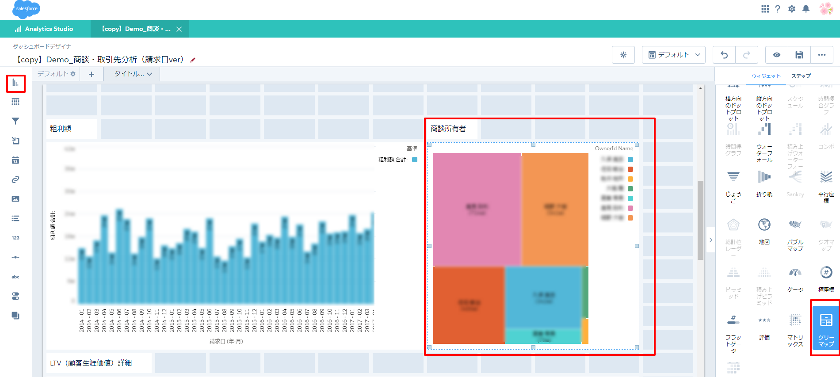This screenshot has height=377, width=840.
Task: Switch to the ステップ tab
Action: pyautogui.click(x=801, y=76)
